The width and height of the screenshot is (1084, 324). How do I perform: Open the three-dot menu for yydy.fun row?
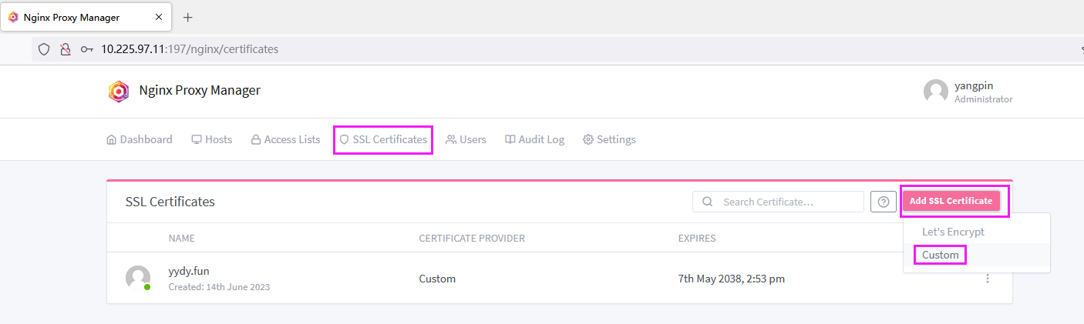[988, 279]
